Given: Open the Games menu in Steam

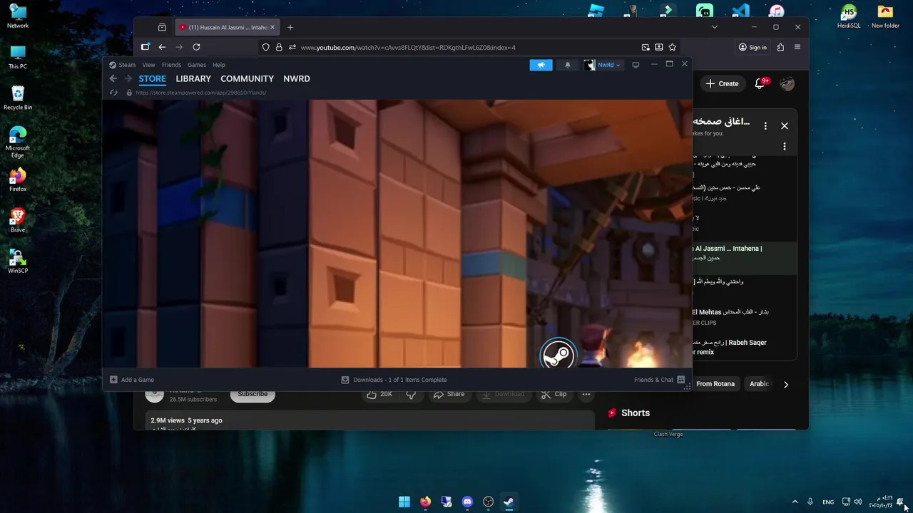Looking at the screenshot, I should (x=197, y=65).
